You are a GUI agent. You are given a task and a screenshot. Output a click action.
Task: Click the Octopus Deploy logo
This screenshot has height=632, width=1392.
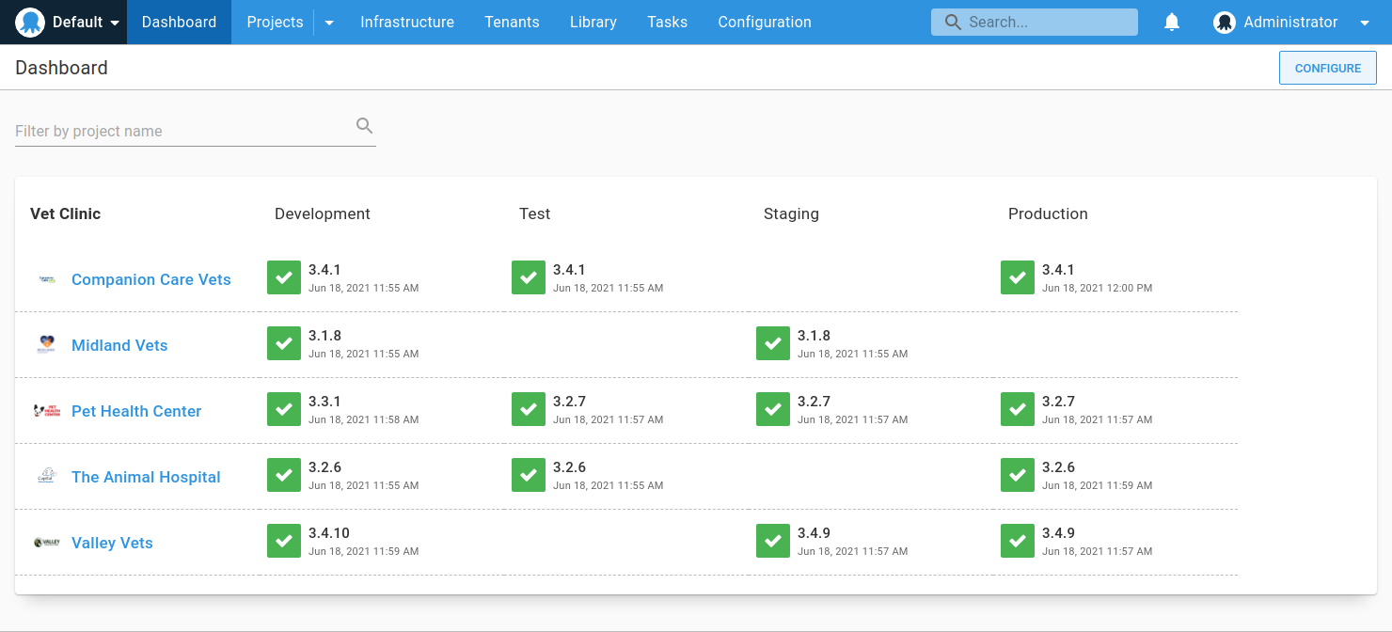(x=28, y=22)
